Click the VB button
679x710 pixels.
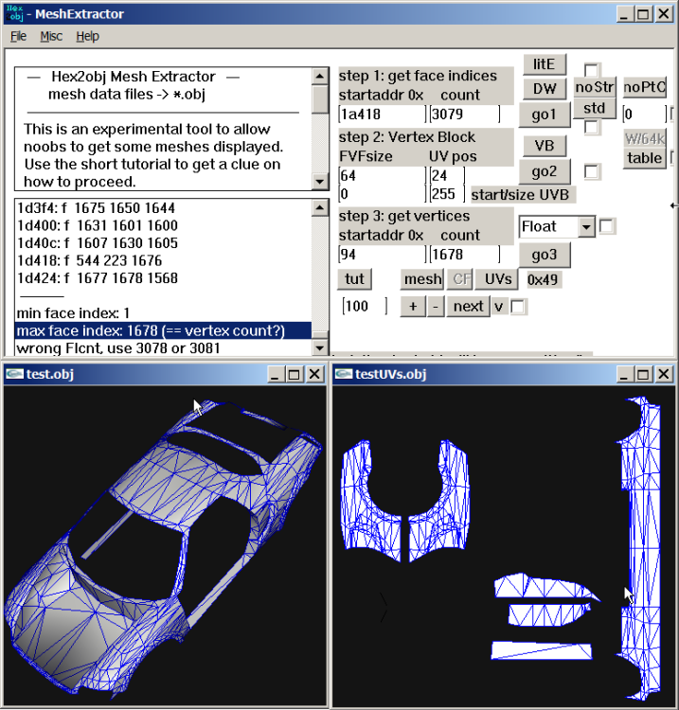coord(544,146)
